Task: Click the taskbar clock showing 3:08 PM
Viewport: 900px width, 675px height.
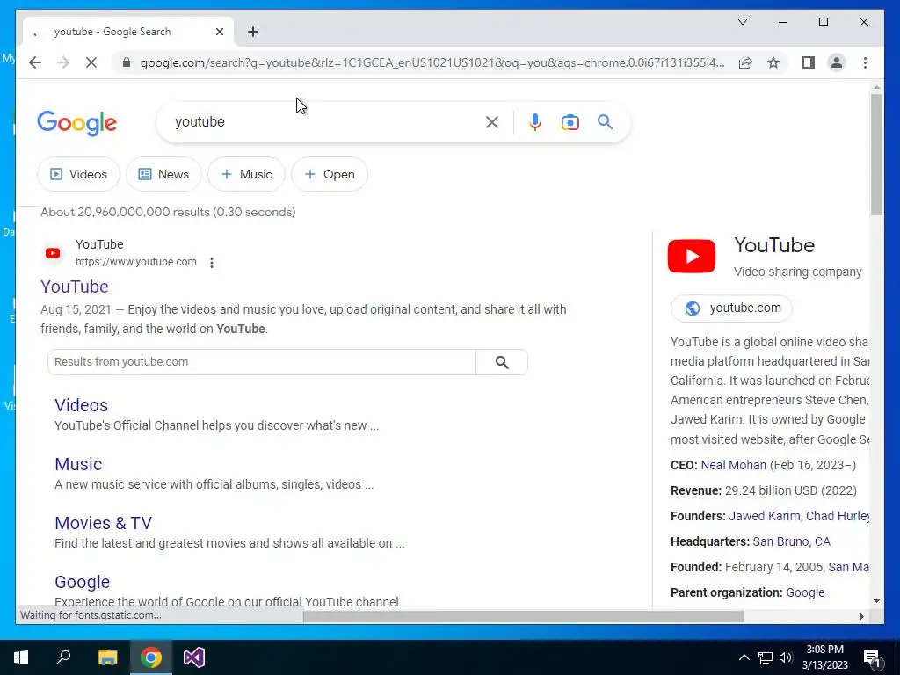Action: [824, 657]
